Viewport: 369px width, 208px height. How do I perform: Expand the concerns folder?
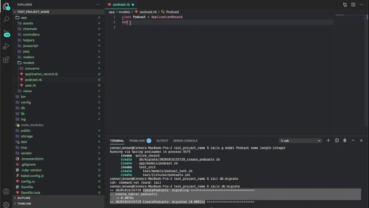(x=32, y=68)
